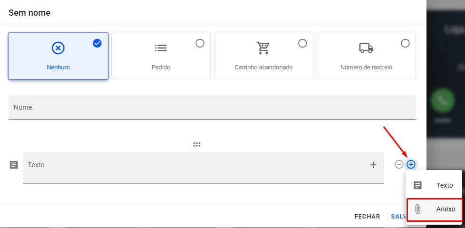The width and height of the screenshot is (465, 228).
Task: Open the add-block menu with blue plus circle
Action: [x=411, y=164]
